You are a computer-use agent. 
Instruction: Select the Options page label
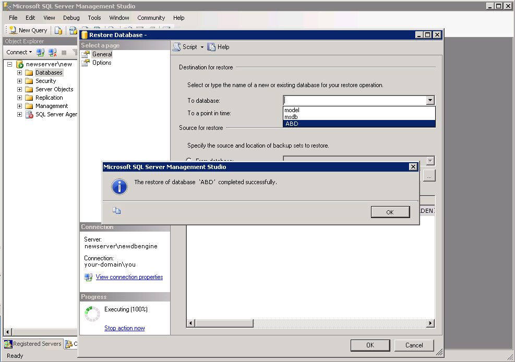[x=102, y=63]
